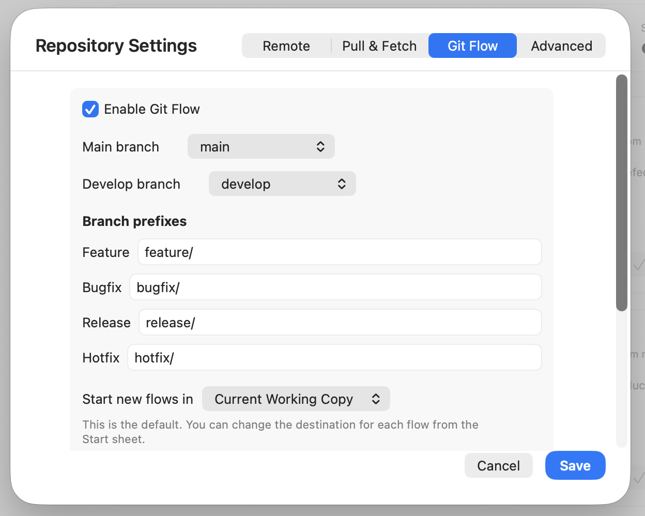Save the repository settings

click(x=575, y=466)
